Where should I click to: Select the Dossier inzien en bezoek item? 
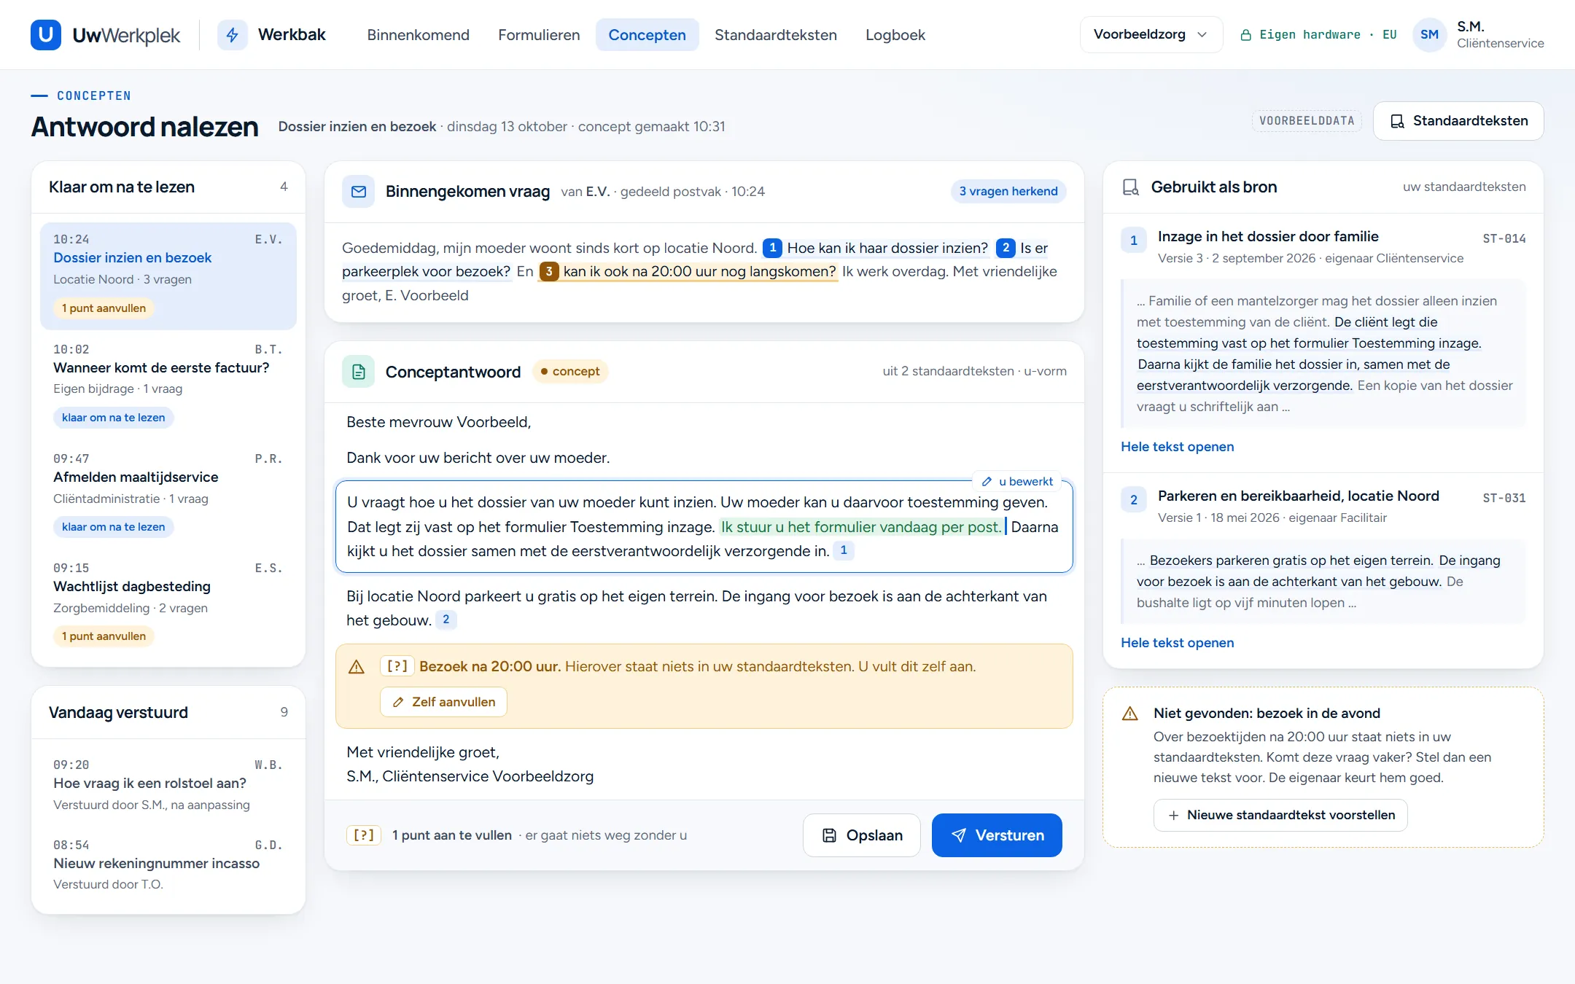click(168, 276)
